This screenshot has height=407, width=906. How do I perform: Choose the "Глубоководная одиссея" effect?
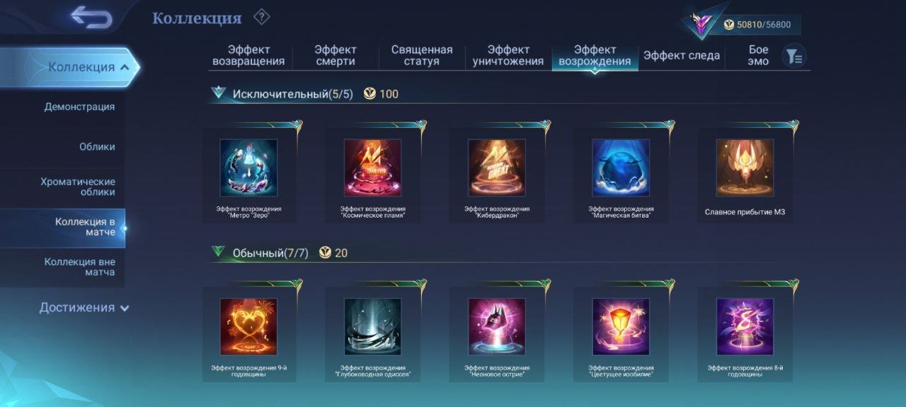[372, 326]
